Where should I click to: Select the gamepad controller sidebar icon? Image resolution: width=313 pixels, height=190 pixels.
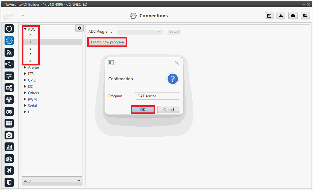click(9, 112)
